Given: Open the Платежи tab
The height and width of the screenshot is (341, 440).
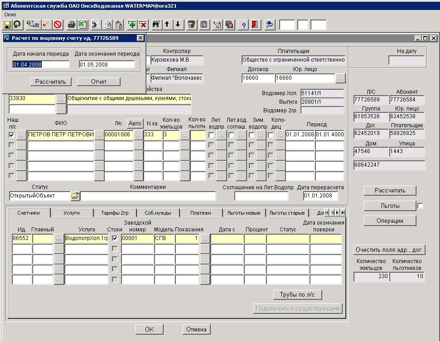Looking at the screenshot, I should coord(200,213).
